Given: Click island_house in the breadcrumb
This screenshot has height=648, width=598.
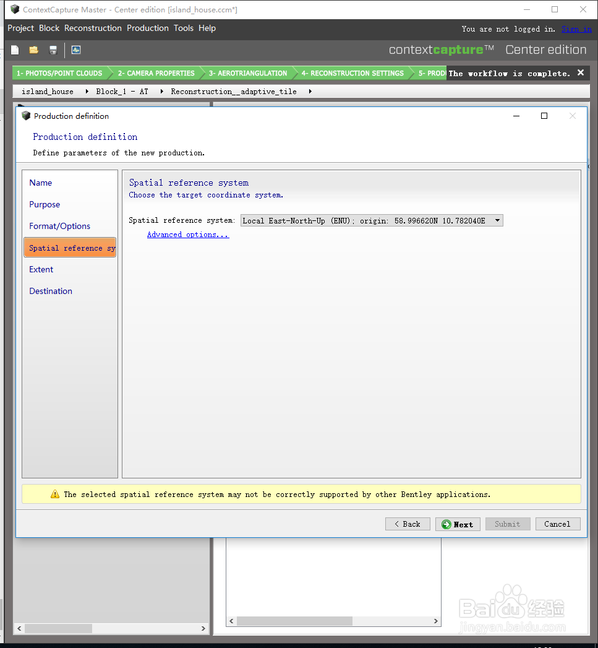Looking at the screenshot, I should pyautogui.click(x=48, y=92).
